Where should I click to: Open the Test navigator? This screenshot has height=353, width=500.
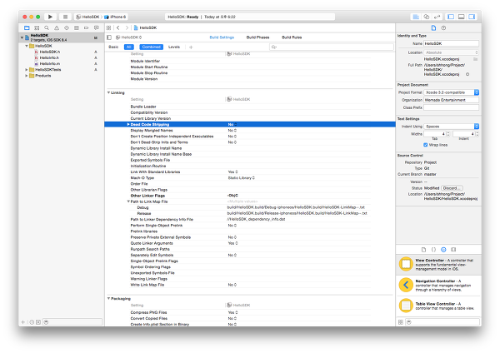(67, 28)
